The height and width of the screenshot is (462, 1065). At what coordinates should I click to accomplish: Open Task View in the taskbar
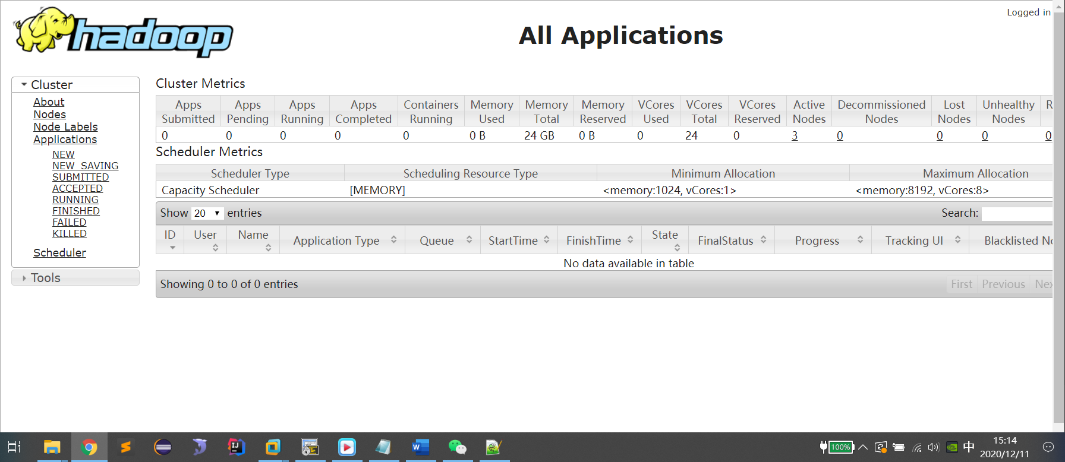coord(14,447)
